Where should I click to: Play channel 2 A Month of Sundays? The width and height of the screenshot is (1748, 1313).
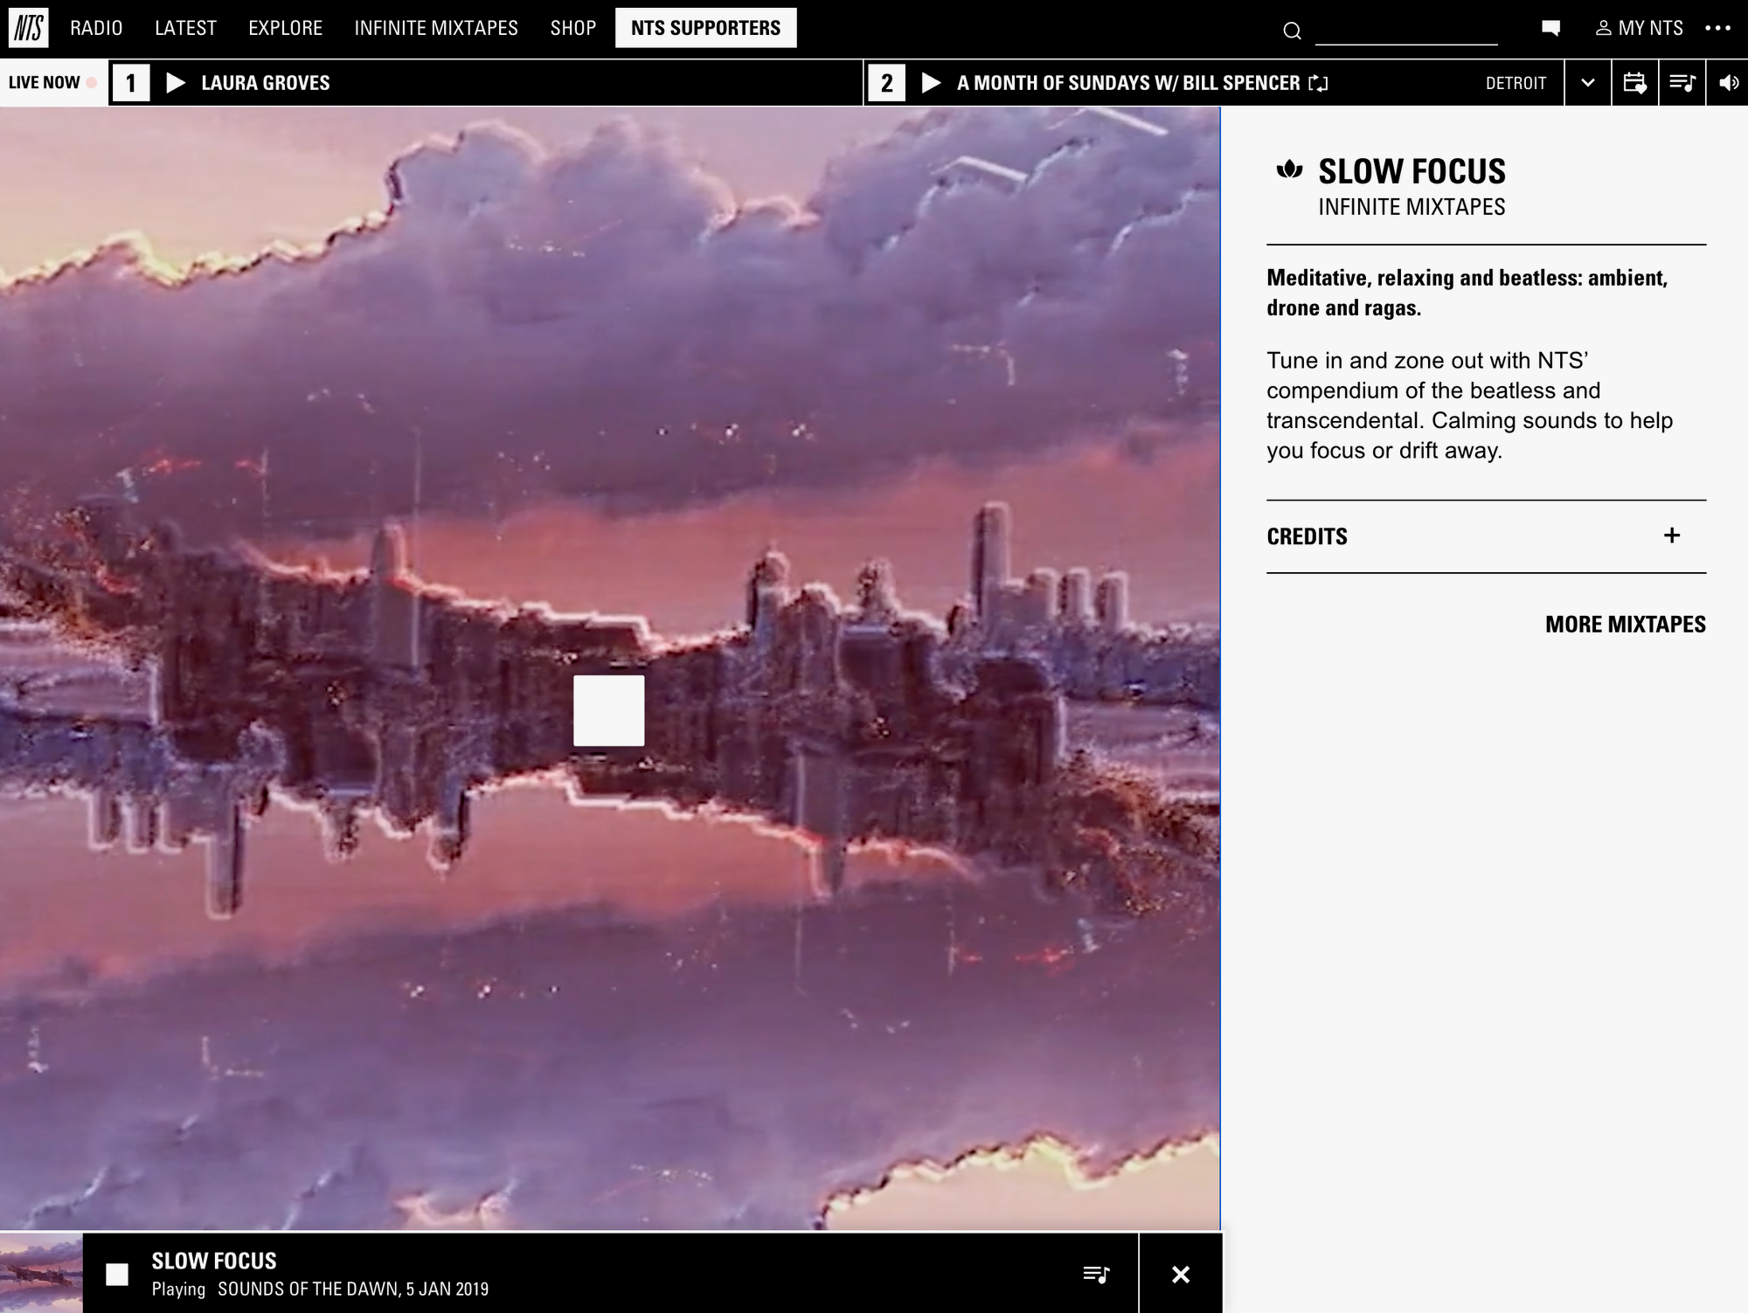click(x=932, y=83)
